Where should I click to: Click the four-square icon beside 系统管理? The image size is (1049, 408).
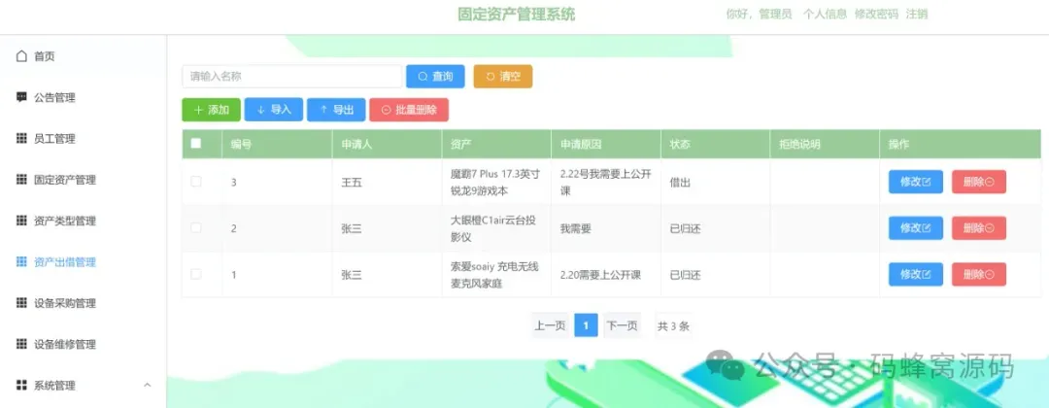(x=21, y=386)
